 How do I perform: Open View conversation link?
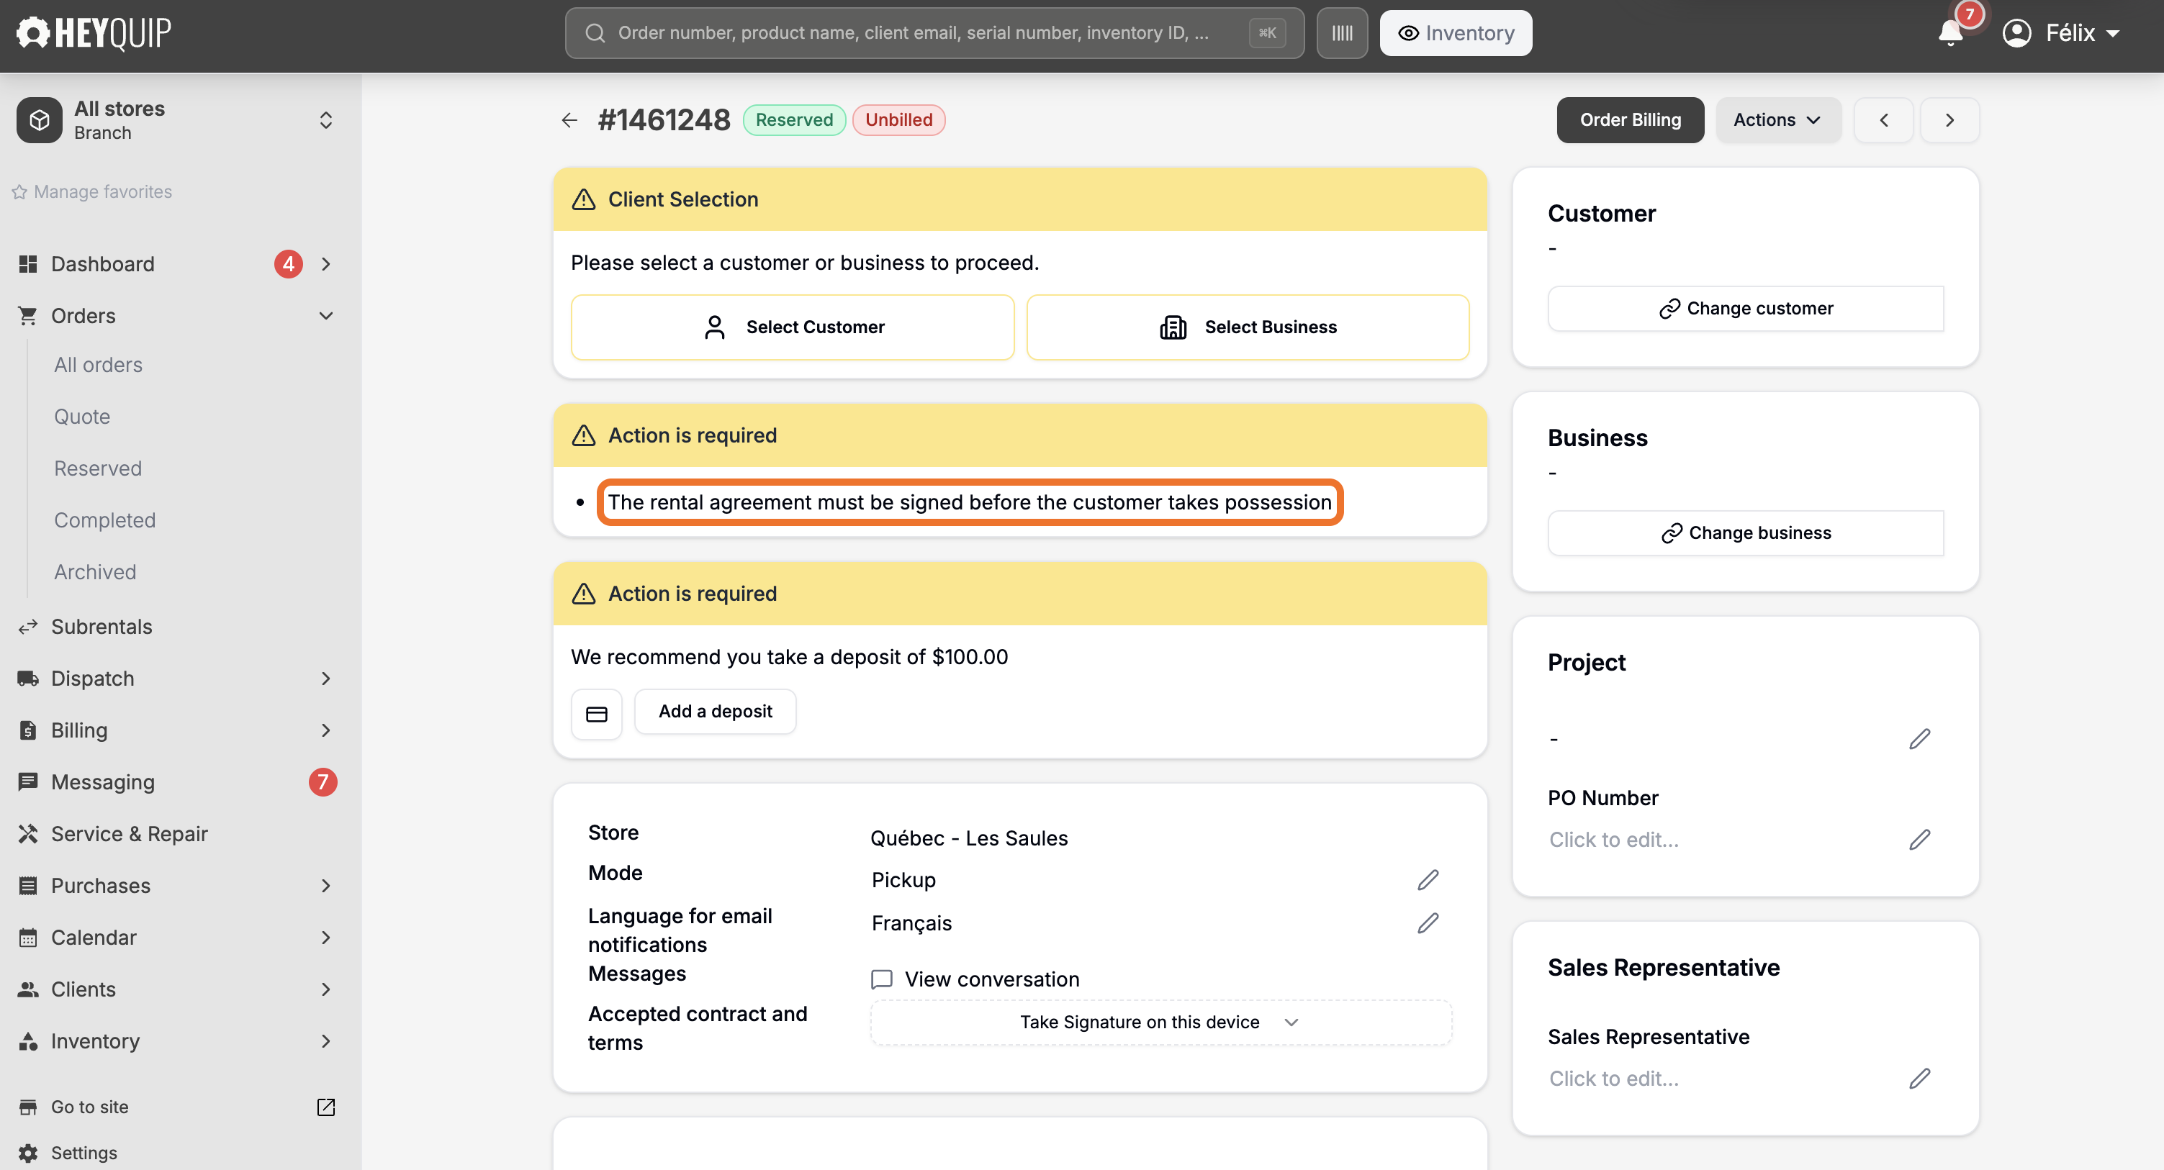point(975,979)
